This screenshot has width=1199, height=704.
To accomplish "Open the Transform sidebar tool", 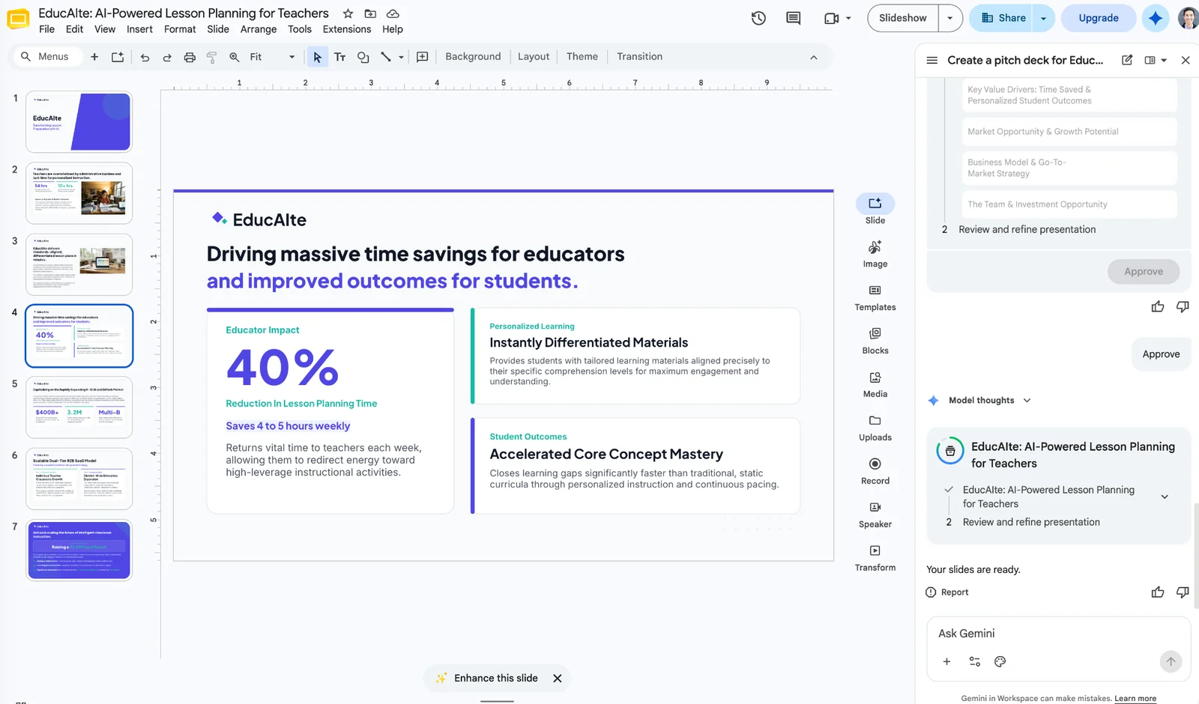I will pyautogui.click(x=875, y=558).
